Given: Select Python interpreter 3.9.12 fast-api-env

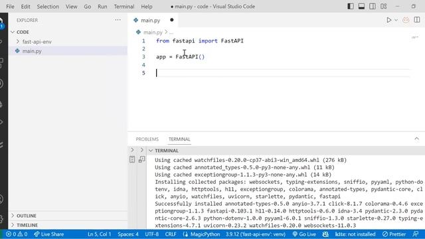Looking at the screenshot, I should point(255,234).
